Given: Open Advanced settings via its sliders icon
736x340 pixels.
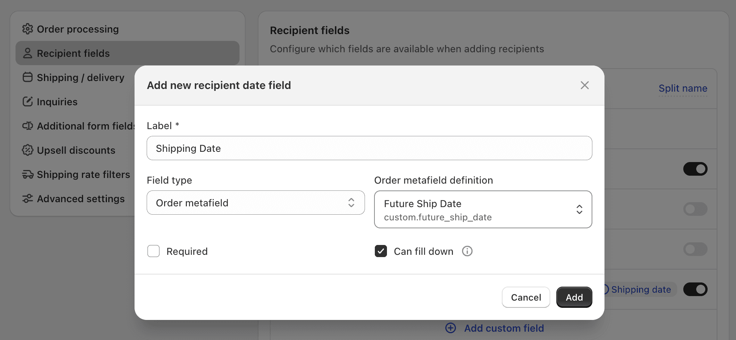Looking at the screenshot, I should point(28,199).
